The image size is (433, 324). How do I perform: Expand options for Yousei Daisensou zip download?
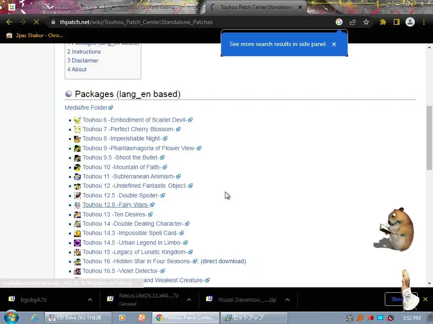tap(288, 300)
